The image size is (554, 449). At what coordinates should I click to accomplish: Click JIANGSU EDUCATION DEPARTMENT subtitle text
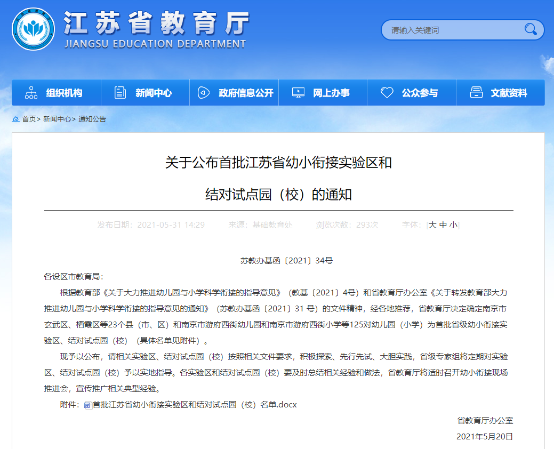tap(156, 44)
